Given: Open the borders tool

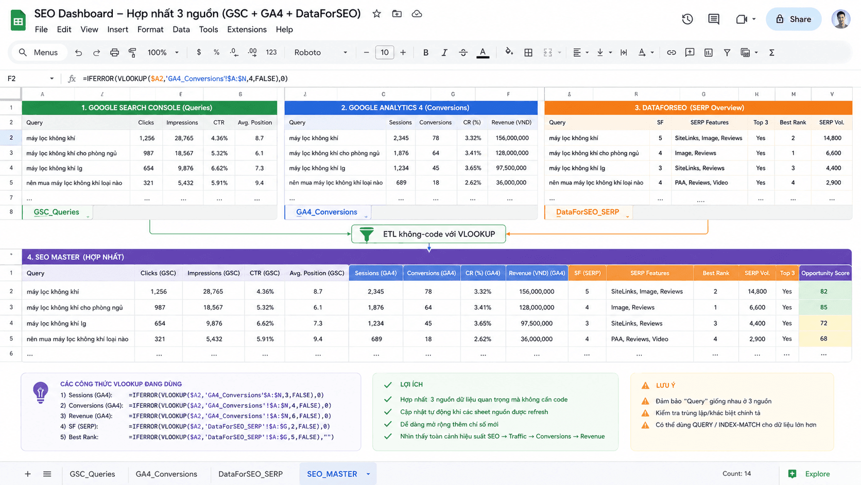Looking at the screenshot, I should point(528,53).
